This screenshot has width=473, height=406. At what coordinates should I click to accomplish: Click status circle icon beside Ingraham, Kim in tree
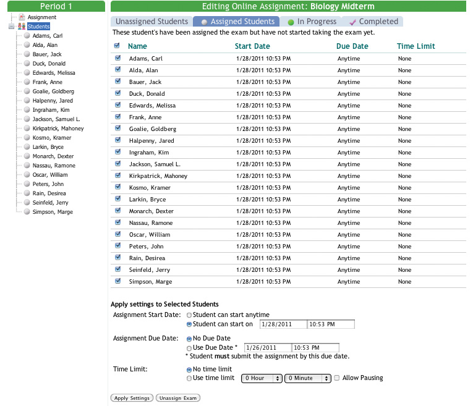27,110
